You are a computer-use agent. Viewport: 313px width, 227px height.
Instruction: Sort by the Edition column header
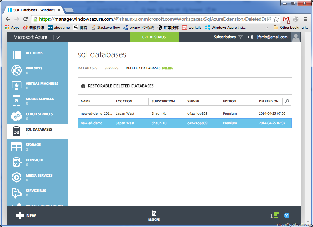pyautogui.click(x=230, y=101)
